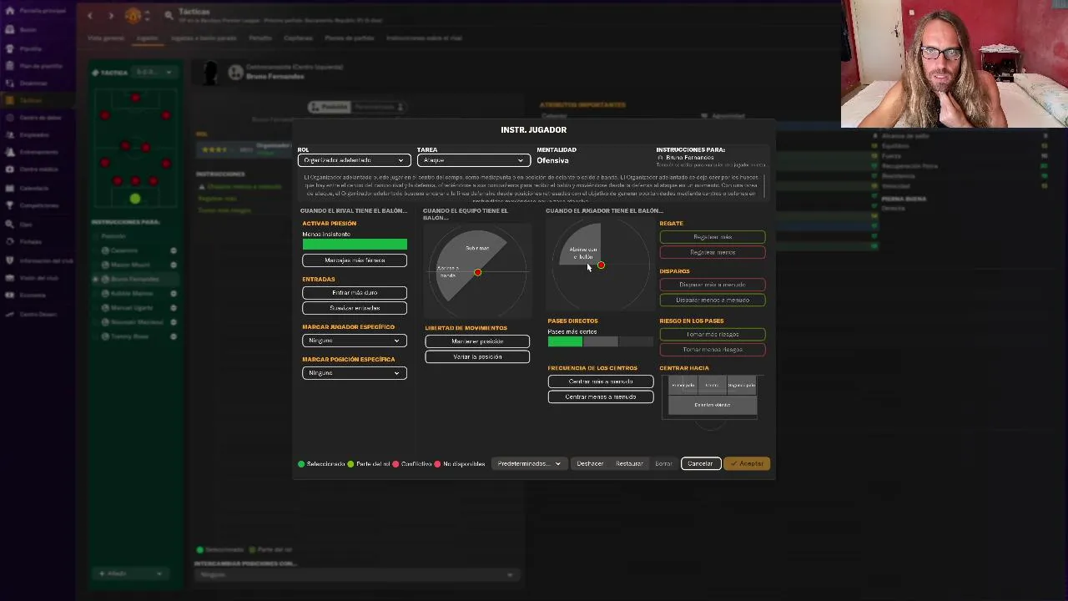
Task: Switch to Penaltis tab
Action: pyautogui.click(x=260, y=38)
